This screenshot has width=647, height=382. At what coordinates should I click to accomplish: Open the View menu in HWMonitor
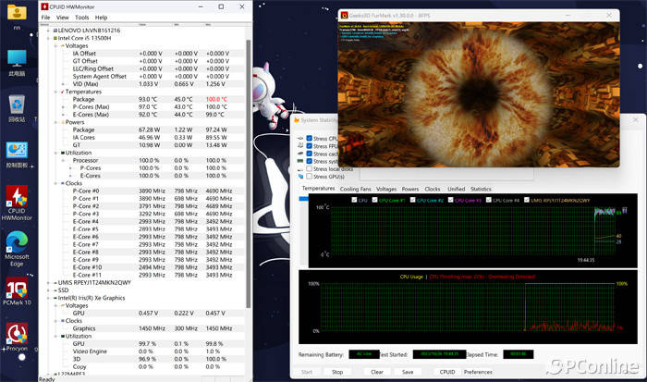pyautogui.click(x=63, y=18)
